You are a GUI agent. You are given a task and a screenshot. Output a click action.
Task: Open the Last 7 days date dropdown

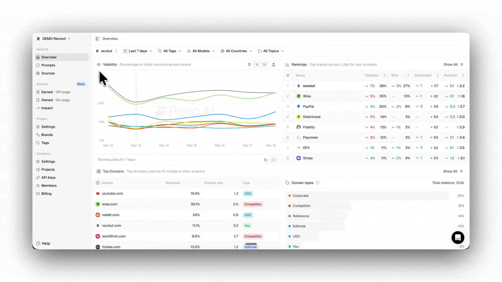(x=138, y=51)
